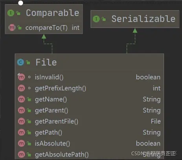Click the getPath method icon
The image size is (182, 160).
21,132
